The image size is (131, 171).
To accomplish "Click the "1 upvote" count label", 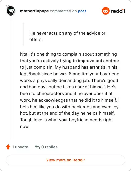I will pyautogui.click(x=20, y=147).
